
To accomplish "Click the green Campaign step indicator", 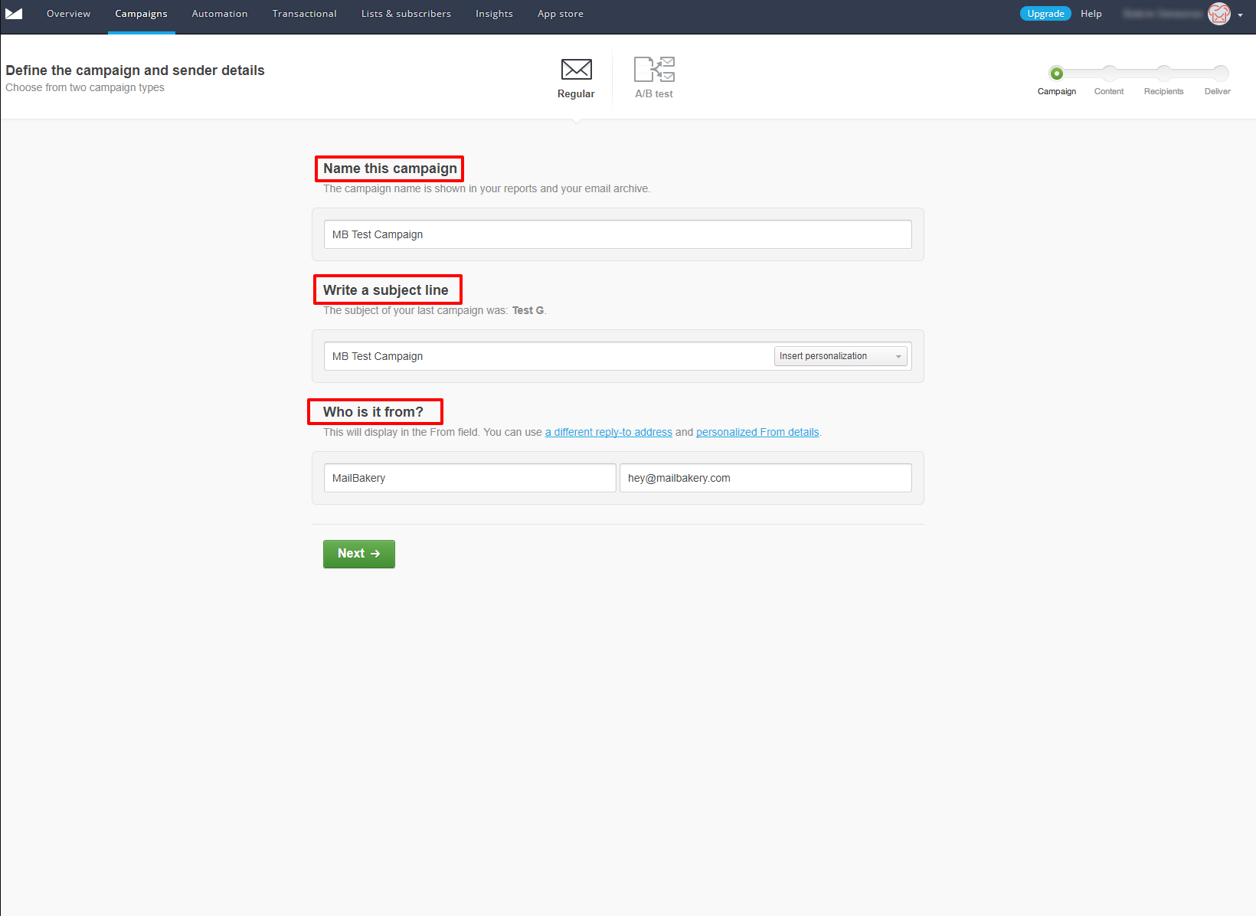I will [1057, 74].
